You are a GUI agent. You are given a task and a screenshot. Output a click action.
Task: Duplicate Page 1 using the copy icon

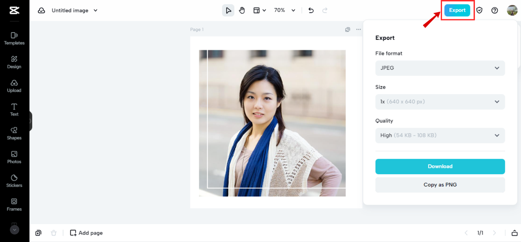pyautogui.click(x=348, y=29)
